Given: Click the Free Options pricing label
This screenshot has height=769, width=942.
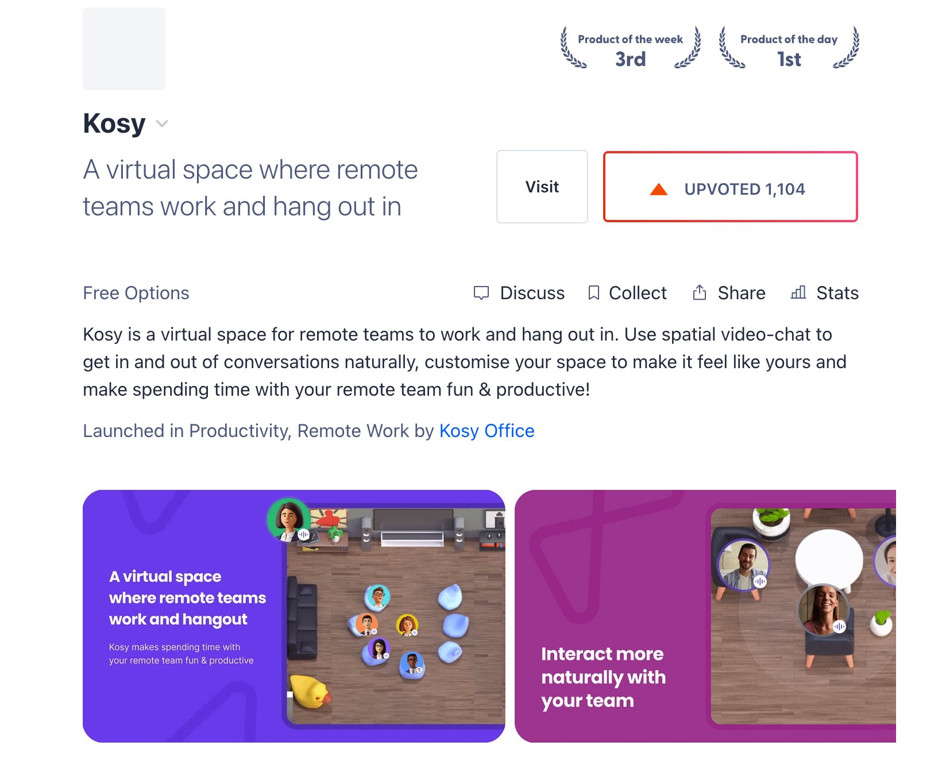Looking at the screenshot, I should [136, 293].
